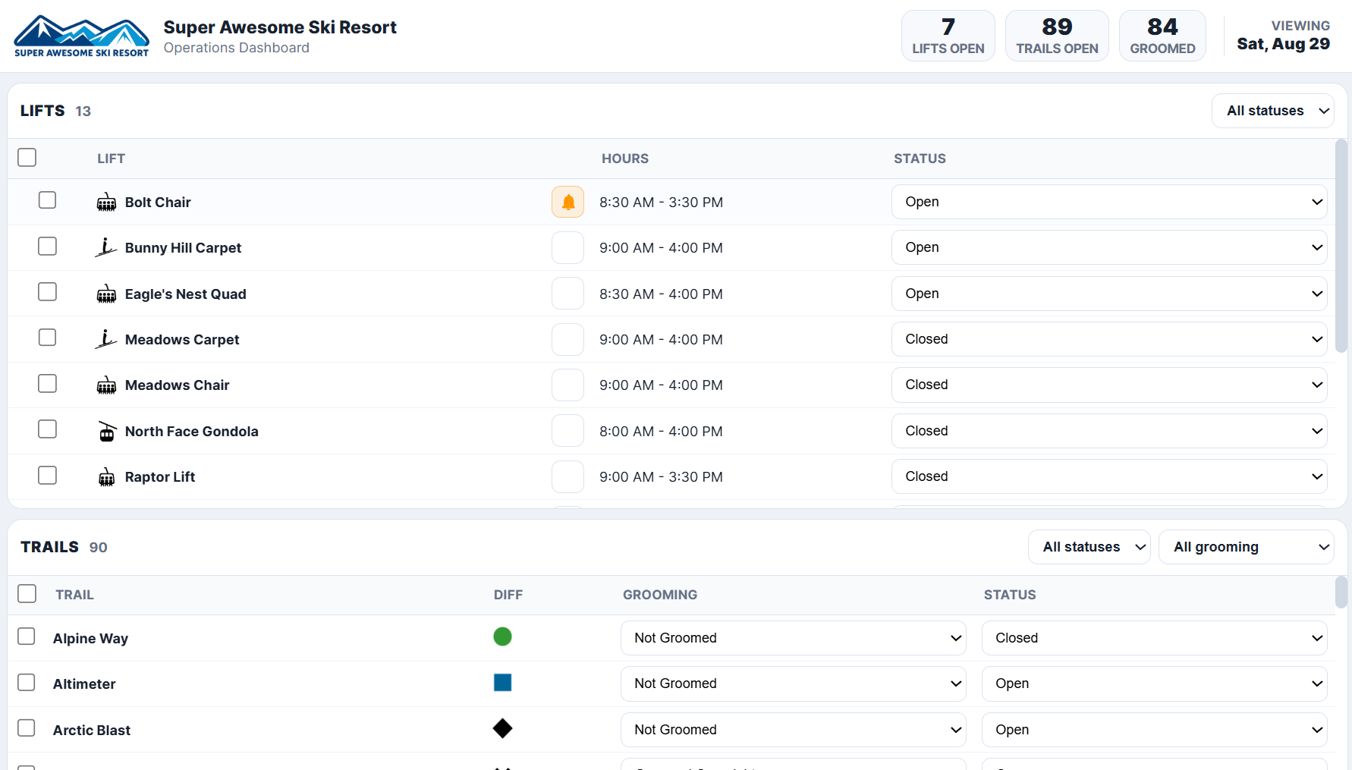Click the 7 Lifts Open stat card

click(x=948, y=36)
